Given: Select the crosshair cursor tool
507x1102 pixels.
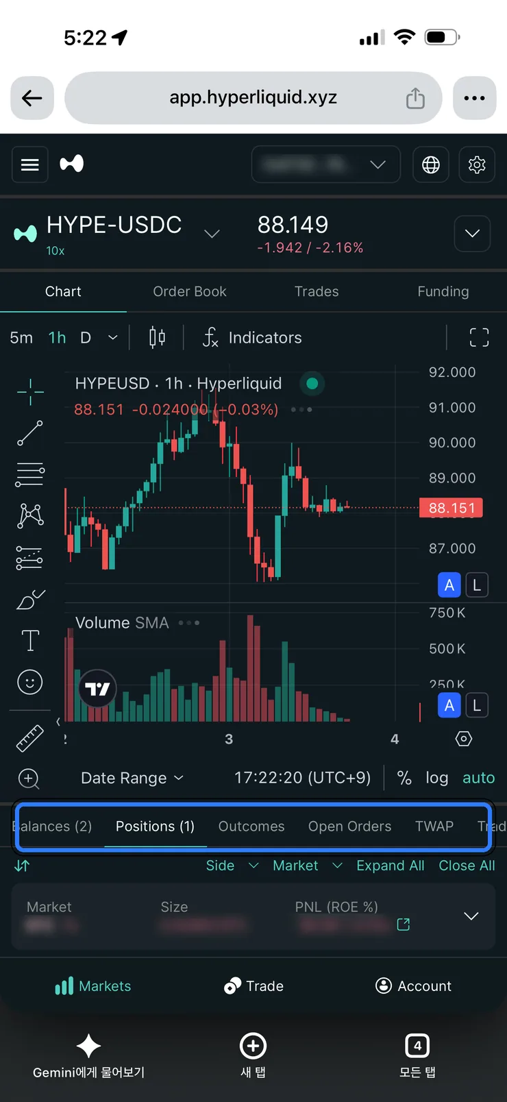Looking at the screenshot, I should 30,392.
